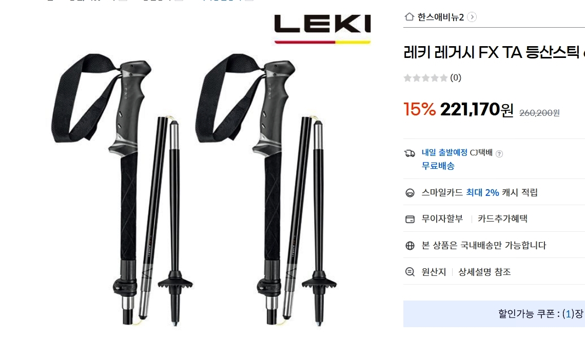
Task: Open the 한스애비뉴2 seller shop link
Action: pyautogui.click(x=440, y=17)
